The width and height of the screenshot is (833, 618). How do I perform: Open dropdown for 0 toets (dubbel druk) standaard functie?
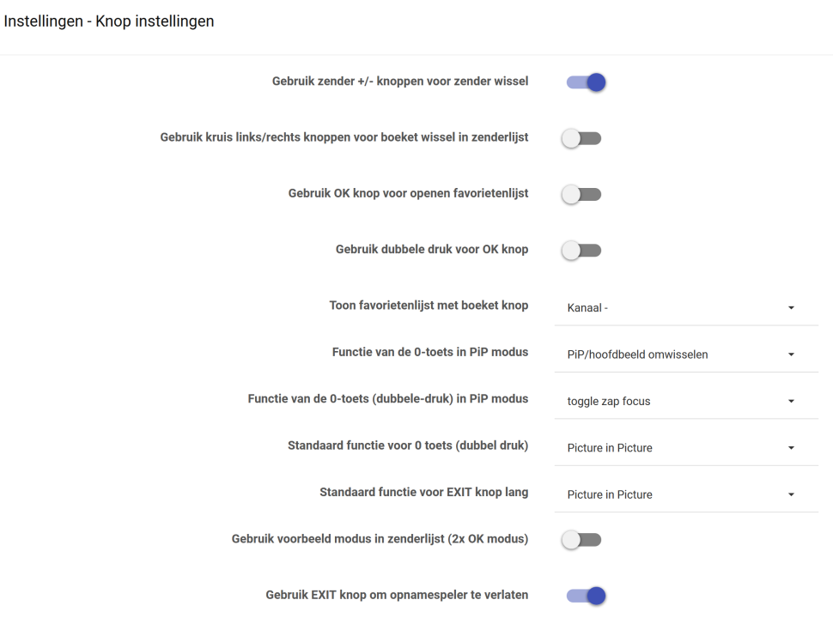(685, 448)
